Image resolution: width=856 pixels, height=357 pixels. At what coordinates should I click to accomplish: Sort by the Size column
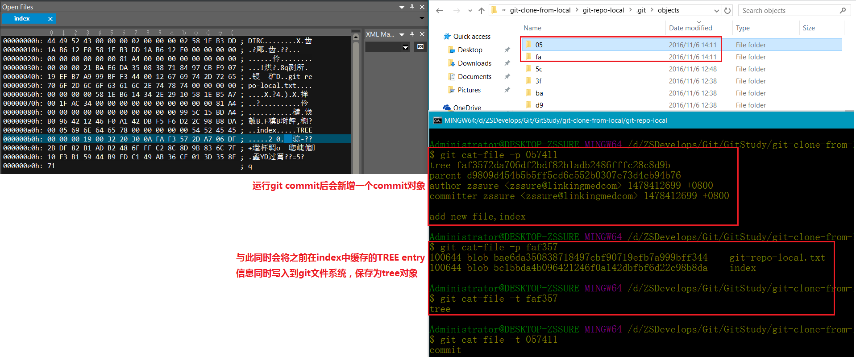[x=809, y=28]
